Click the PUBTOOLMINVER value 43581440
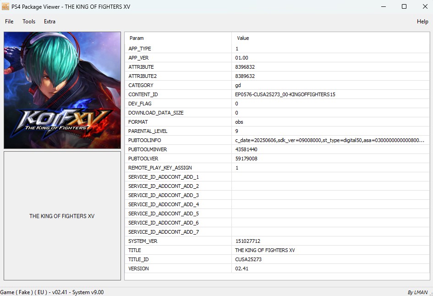 tap(246, 149)
